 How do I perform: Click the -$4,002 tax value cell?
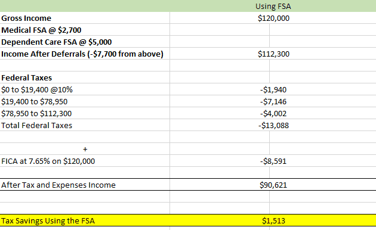pyautogui.click(x=273, y=113)
